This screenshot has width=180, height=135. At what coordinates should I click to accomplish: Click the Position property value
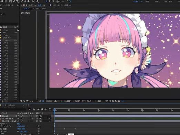[x=21, y=129]
